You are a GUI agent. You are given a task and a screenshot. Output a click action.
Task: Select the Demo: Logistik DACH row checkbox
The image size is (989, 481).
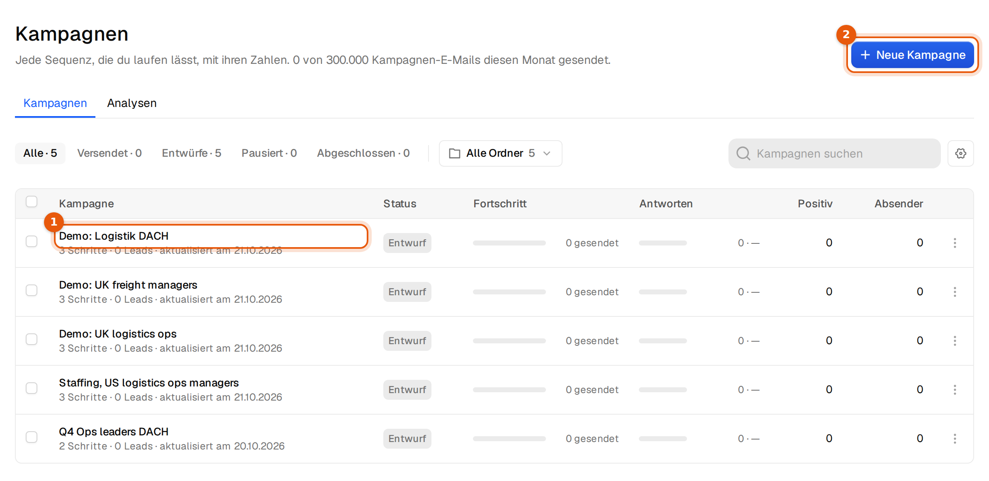click(x=32, y=241)
